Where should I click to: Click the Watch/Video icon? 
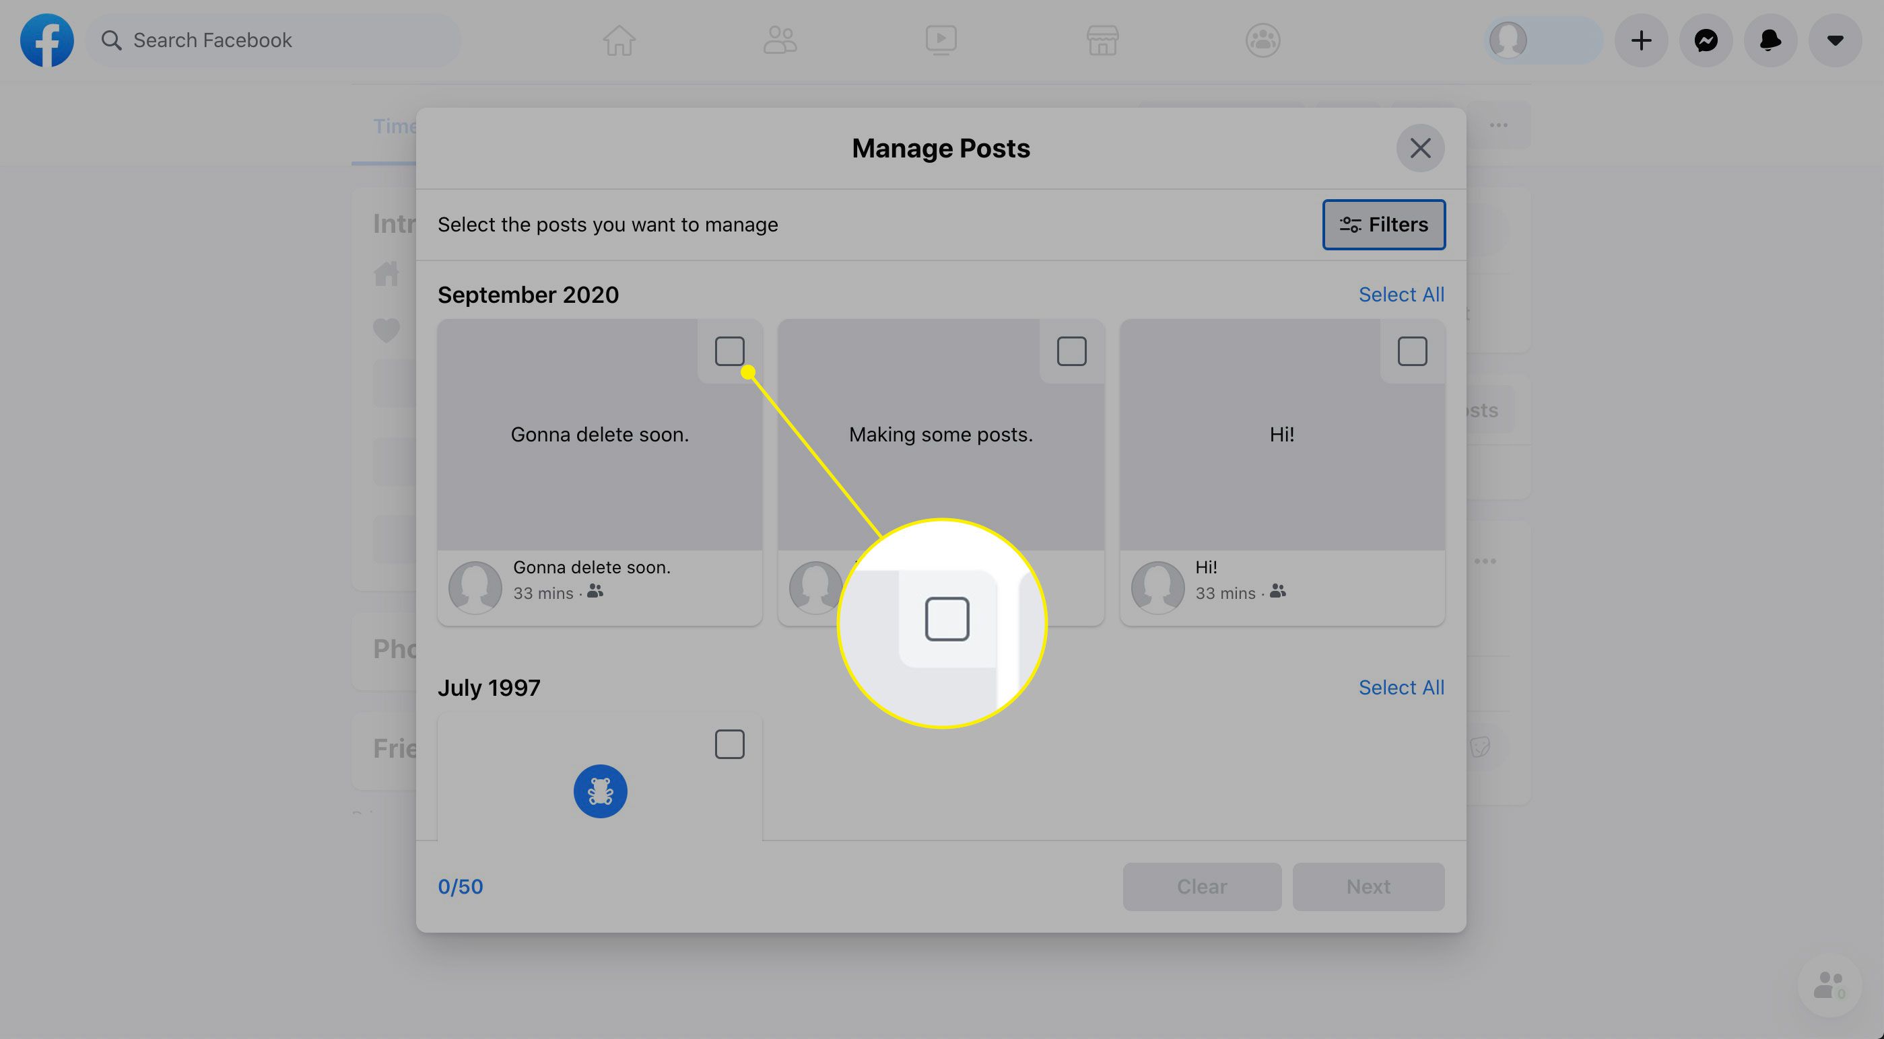pyautogui.click(x=941, y=40)
